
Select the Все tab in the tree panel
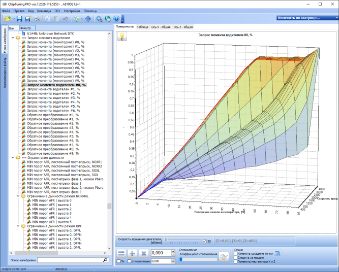(x=13, y=28)
